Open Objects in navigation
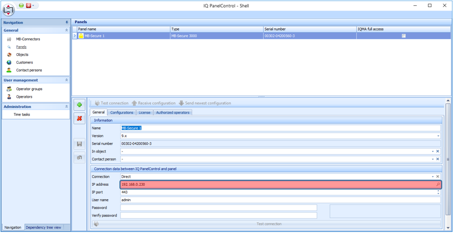This screenshot has height=233, width=453. 22,55
